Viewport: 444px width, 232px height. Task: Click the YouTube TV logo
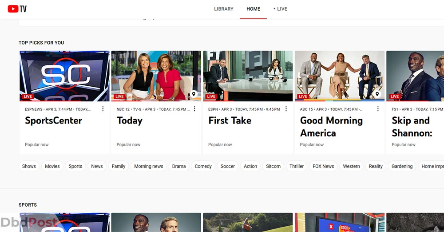[17, 9]
